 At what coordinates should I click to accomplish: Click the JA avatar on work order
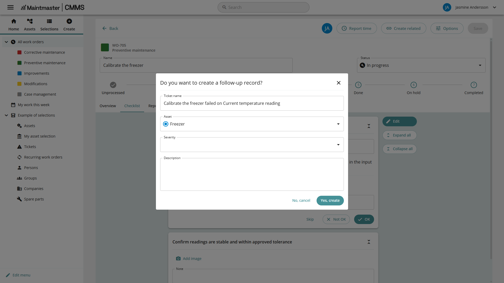click(x=327, y=28)
